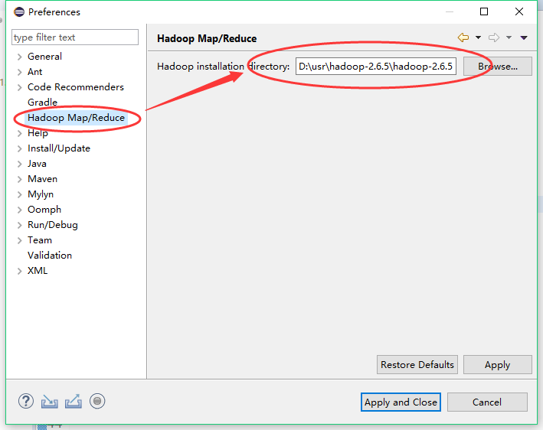Screen dimensions: 543x430
Task: Click the Oomph preference recorder icon
Action: 97,401
